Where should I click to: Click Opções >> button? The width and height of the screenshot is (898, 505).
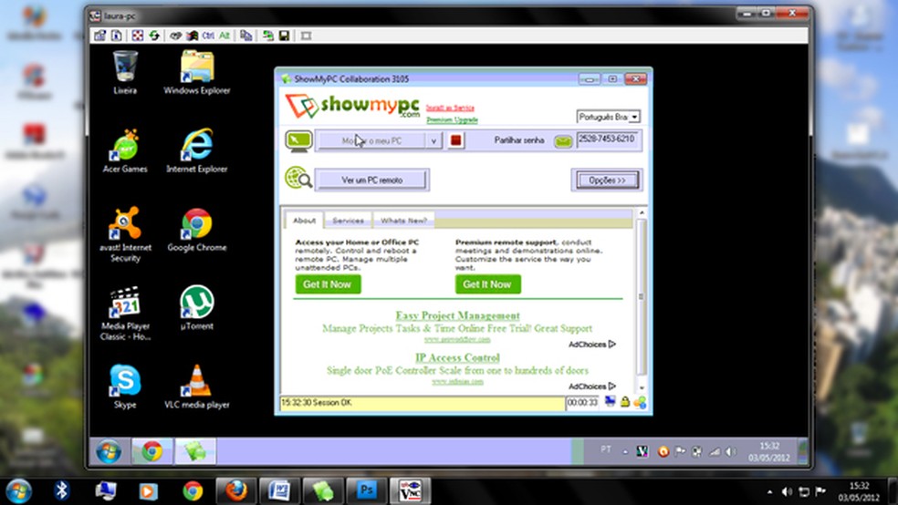tap(607, 180)
